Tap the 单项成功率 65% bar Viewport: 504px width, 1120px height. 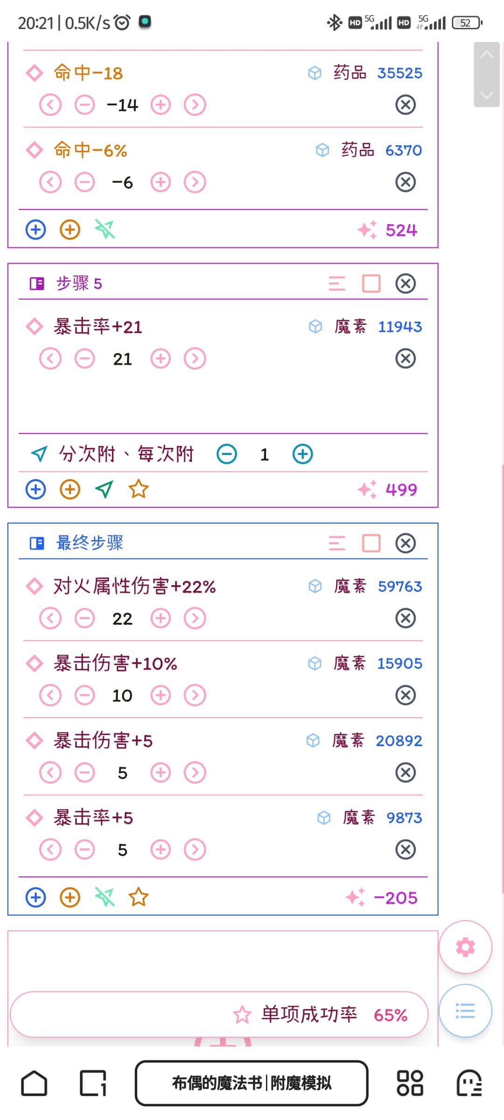pos(219,1015)
